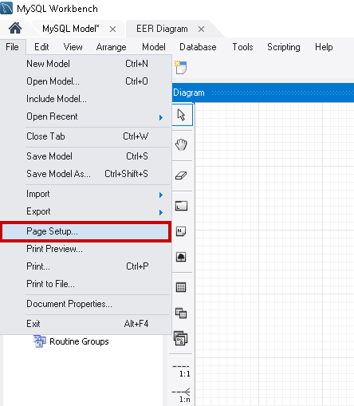
Task: Select the pointer arrow tool
Action: click(x=182, y=115)
